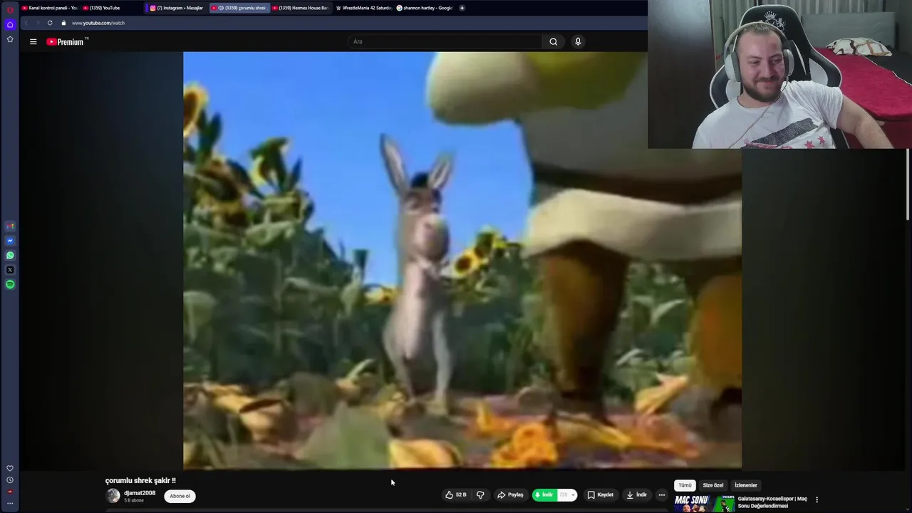
Task: Open sidebar heart favorites icon
Action: [10, 468]
